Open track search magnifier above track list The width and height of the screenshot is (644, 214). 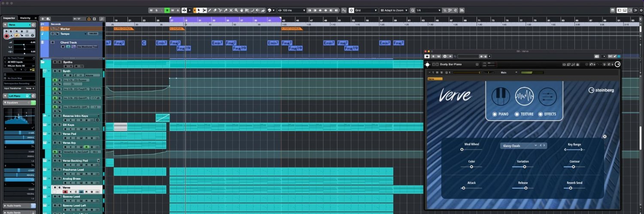click(x=101, y=19)
